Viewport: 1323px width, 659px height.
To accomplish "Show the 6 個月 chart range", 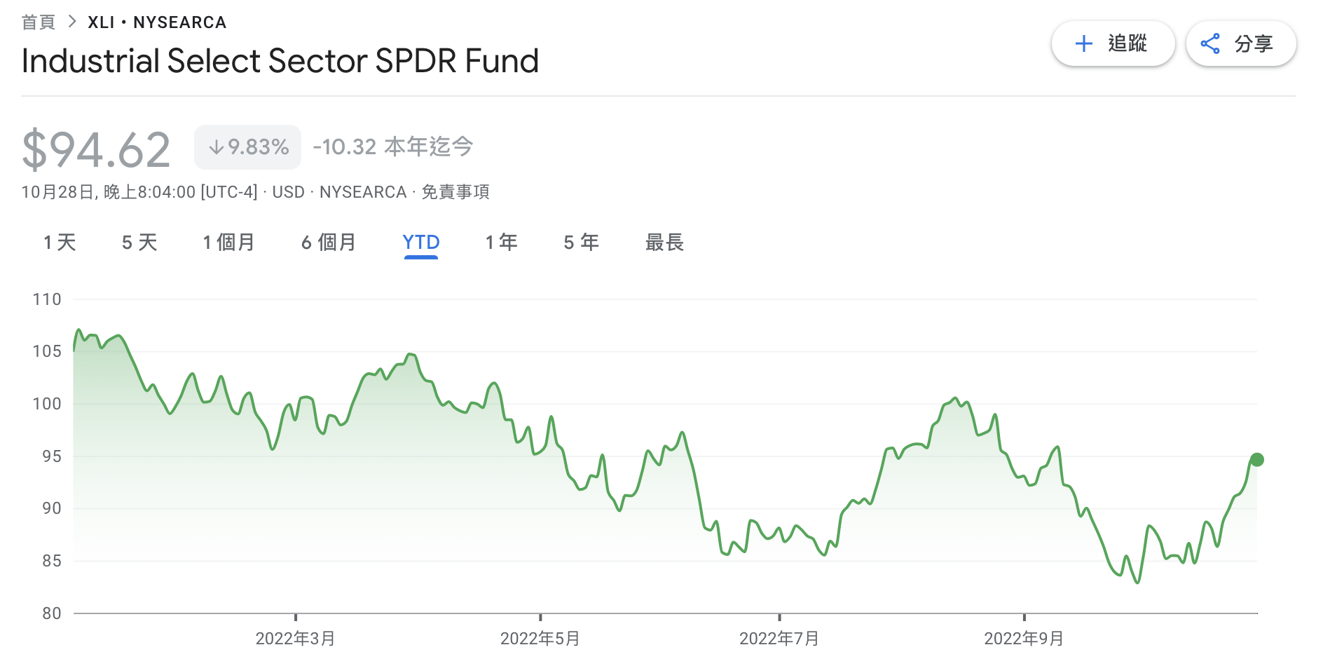I will tap(329, 243).
